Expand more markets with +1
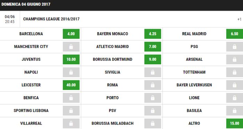 pyautogui.click(x=239, y=19)
